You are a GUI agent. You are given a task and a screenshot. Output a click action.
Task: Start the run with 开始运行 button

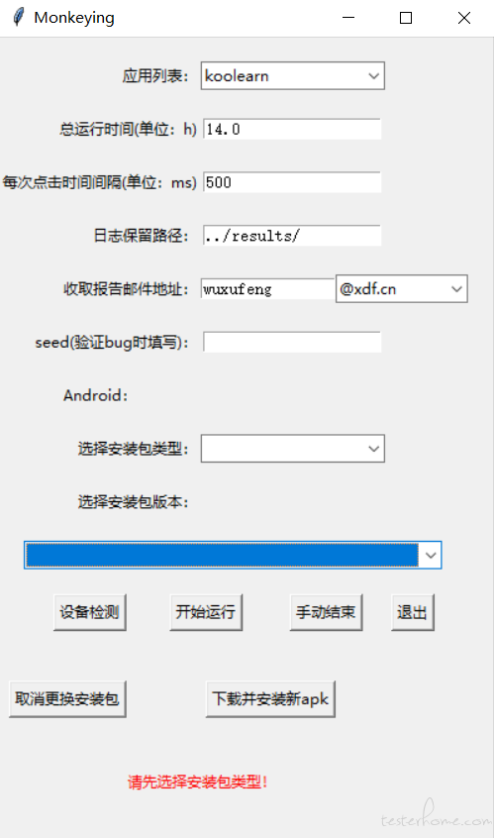point(206,612)
